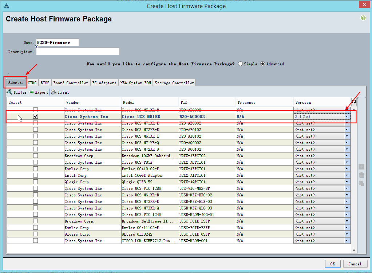
Task: Open version dropdown for Cisco UCS M72KR-E
Action: [x=347, y=129]
